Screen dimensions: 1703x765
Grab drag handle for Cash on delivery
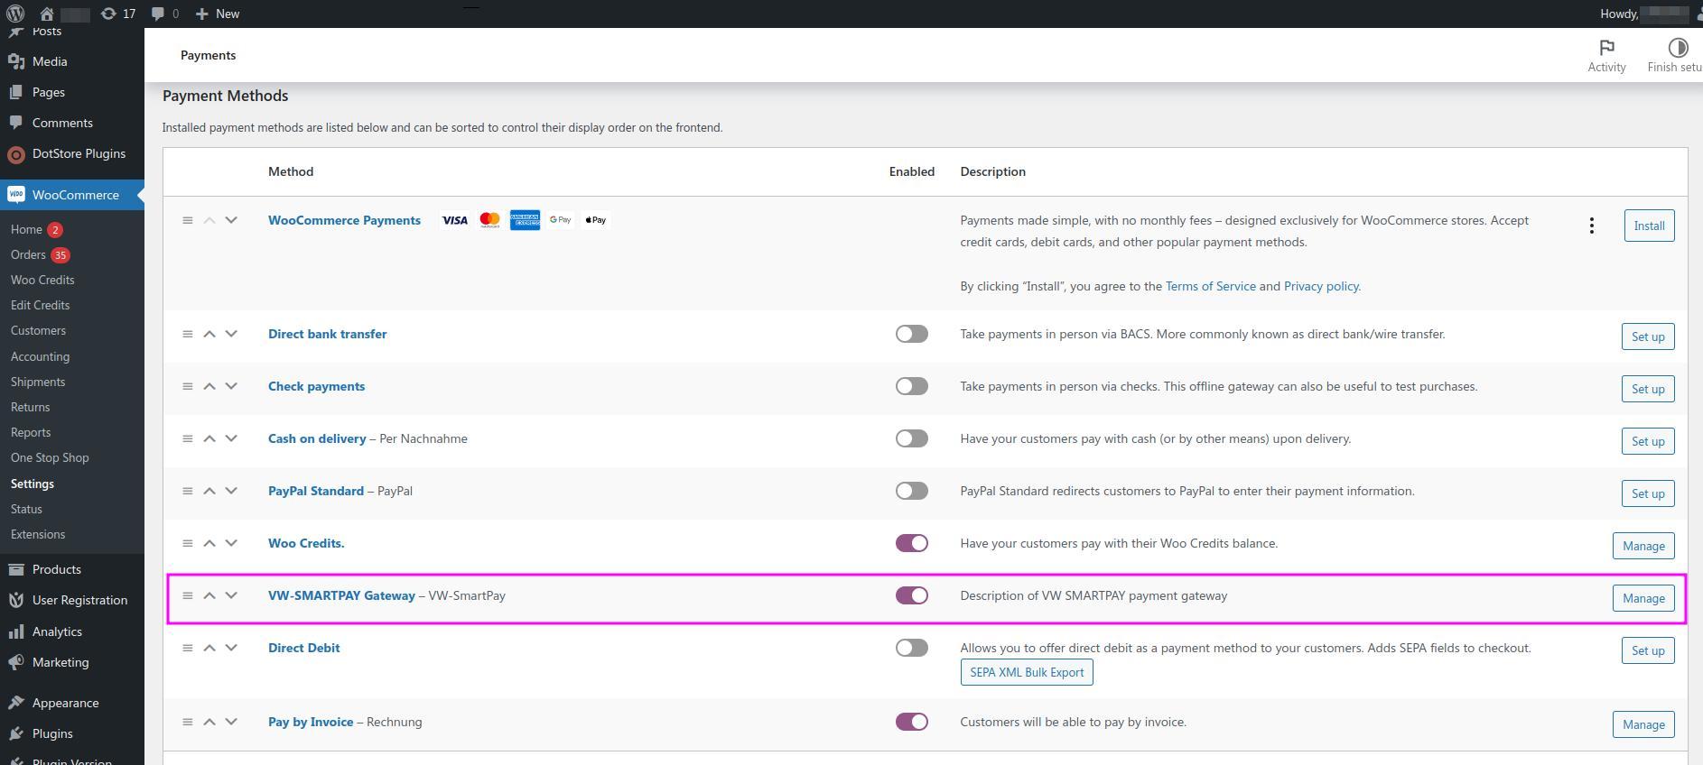pos(188,438)
